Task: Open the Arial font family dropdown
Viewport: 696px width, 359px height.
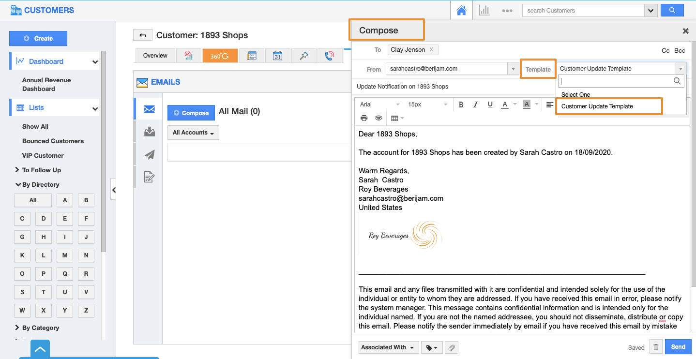Action: click(379, 105)
